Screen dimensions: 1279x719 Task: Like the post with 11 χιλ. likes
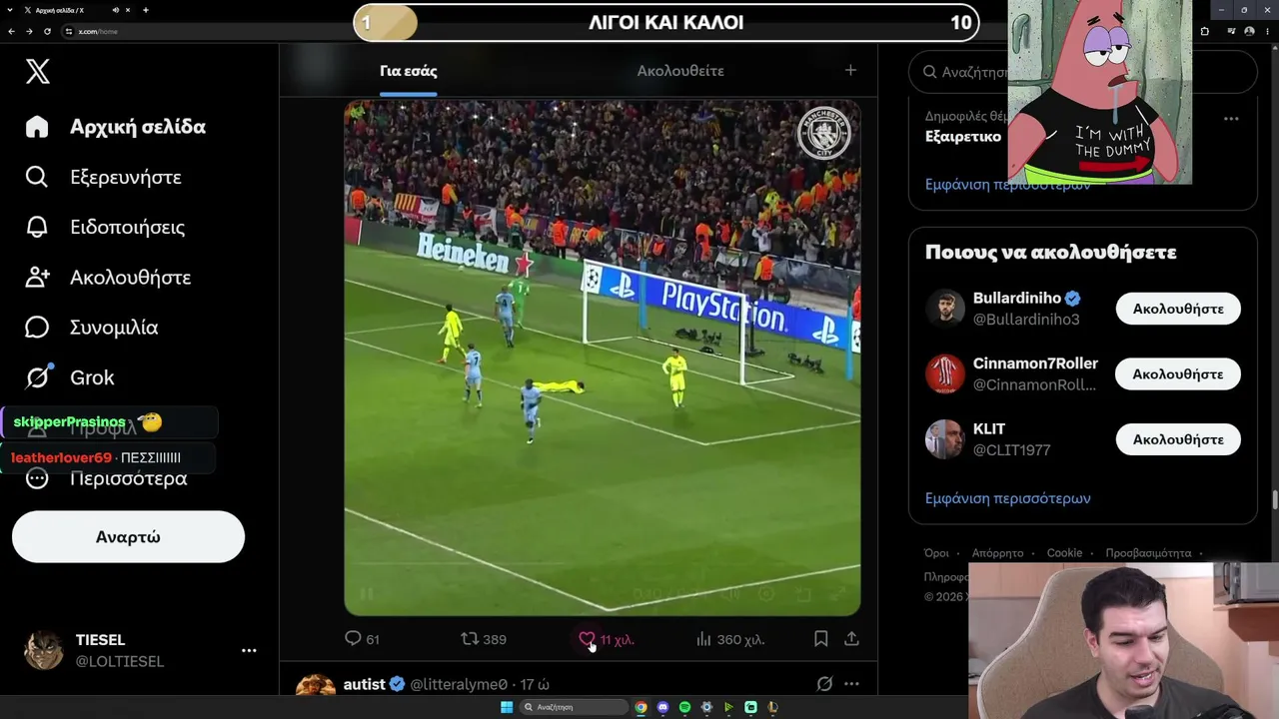[x=607, y=639]
